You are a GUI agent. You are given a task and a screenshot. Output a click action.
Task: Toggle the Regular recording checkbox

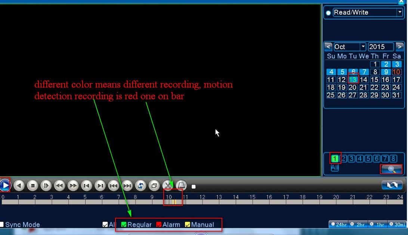point(124,225)
